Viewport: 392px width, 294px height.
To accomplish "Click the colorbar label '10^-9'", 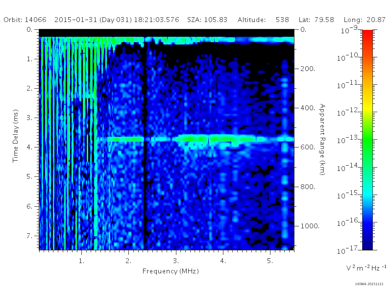I will [350, 30].
